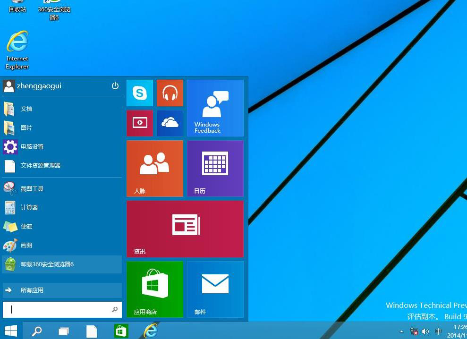Click the Windows Start button
The image size is (467, 339).
pos(11,331)
